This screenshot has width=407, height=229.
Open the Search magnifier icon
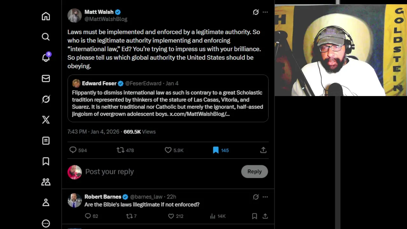(46, 37)
